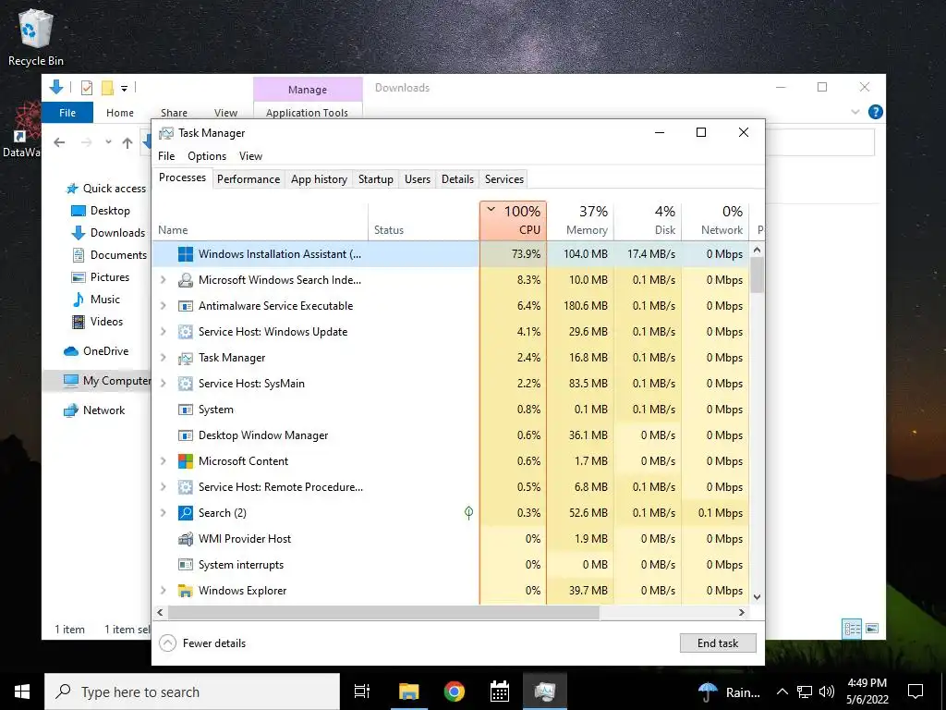Click the Search (2) magnifier icon
This screenshot has width=946, height=710.
coord(185,513)
